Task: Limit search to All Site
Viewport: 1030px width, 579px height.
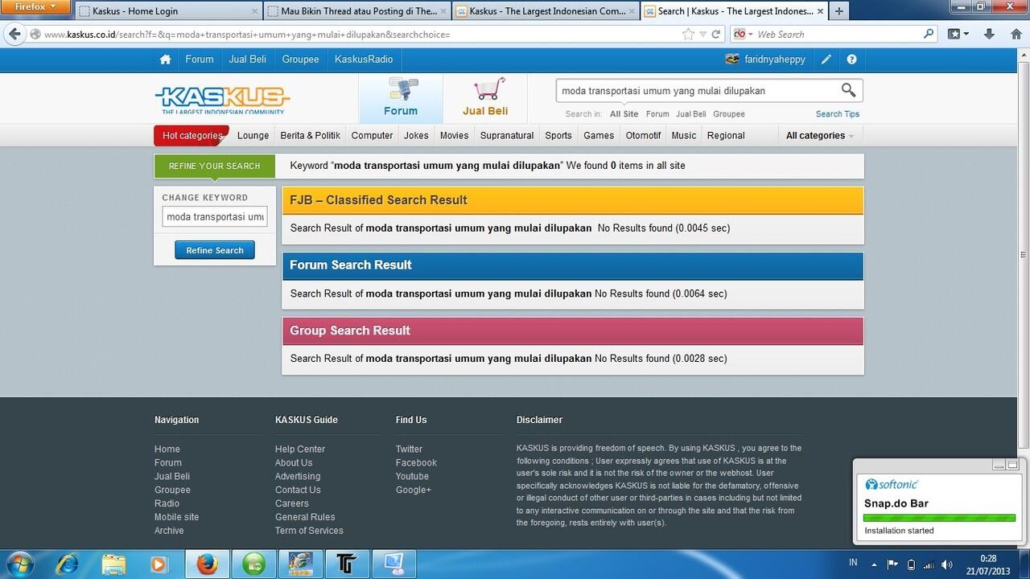Action: (x=624, y=114)
